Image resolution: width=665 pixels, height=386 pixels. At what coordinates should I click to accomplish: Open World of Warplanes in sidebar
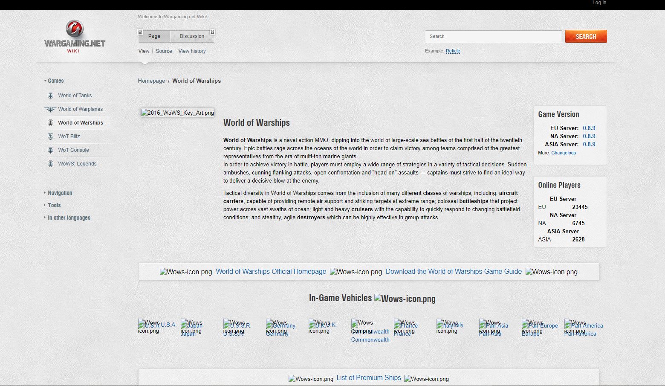(x=81, y=109)
